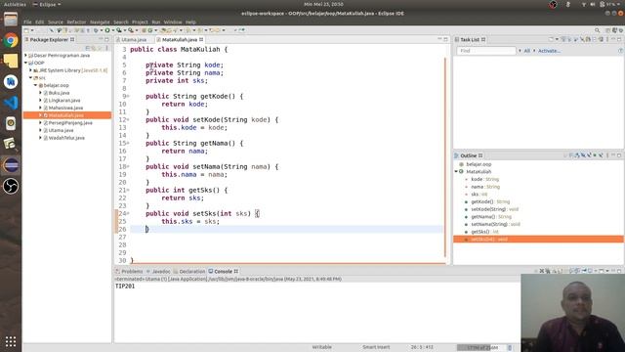Image resolution: width=625 pixels, height=352 pixels.
Task: Click the green Run button in toolbar
Action: coord(107,30)
